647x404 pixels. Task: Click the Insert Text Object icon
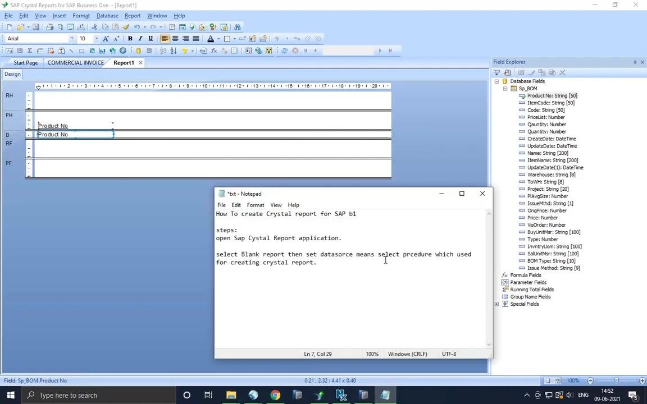pos(9,50)
